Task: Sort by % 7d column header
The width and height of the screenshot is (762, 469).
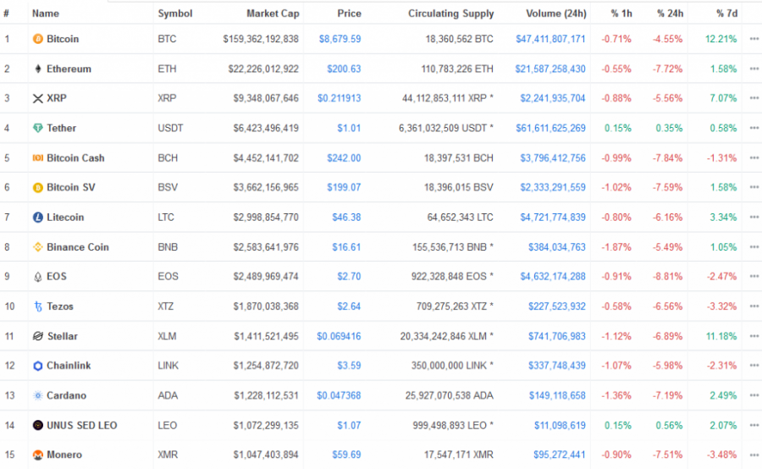Action: click(x=726, y=14)
